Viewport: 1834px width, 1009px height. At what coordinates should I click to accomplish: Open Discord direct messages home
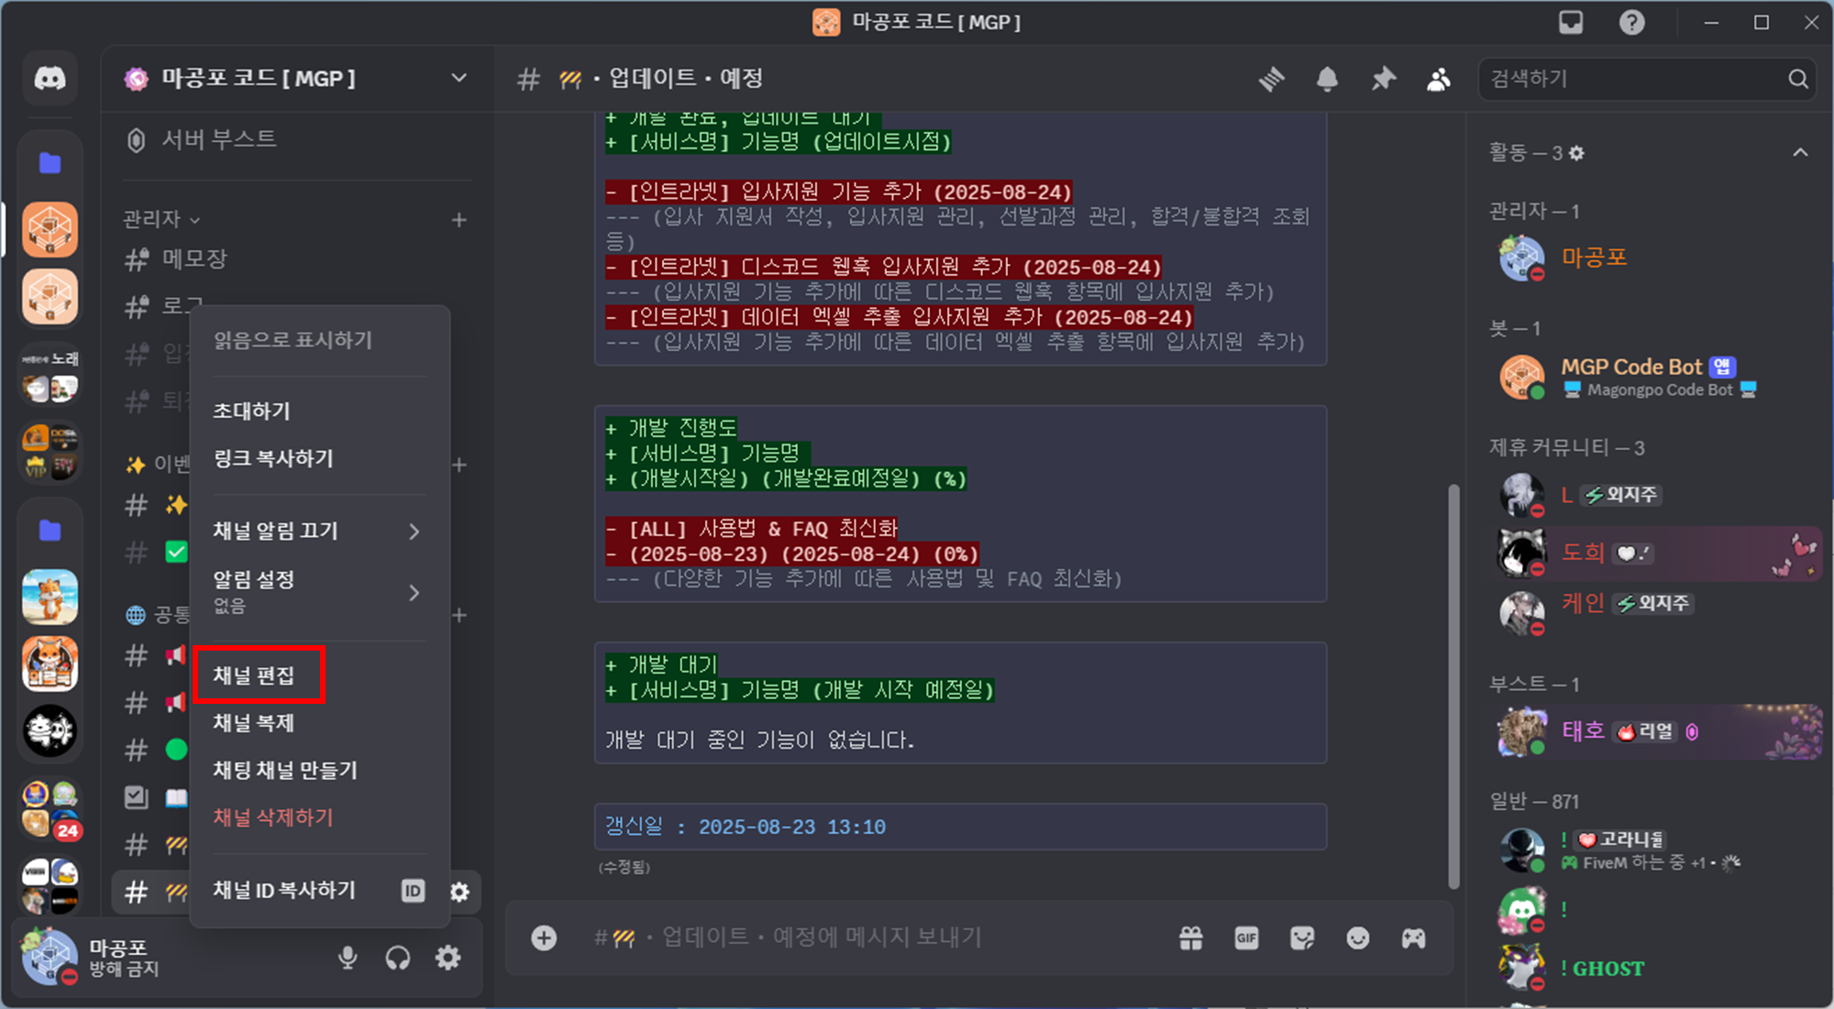[x=50, y=79]
